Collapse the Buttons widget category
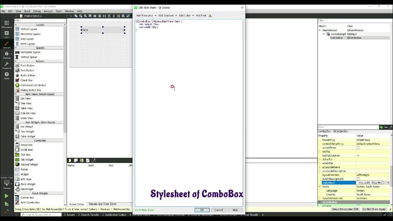The height and width of the screenshot is (221, 393). click(x=16, y=61)
